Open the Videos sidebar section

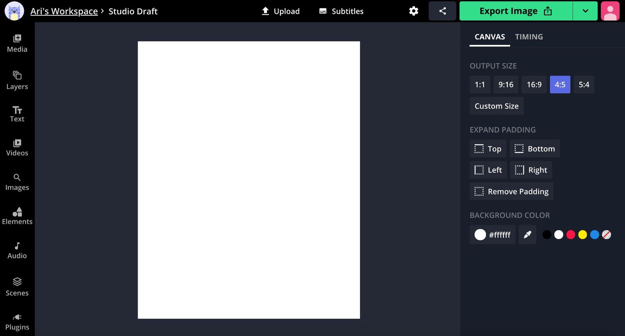click(x=17, y=148)
